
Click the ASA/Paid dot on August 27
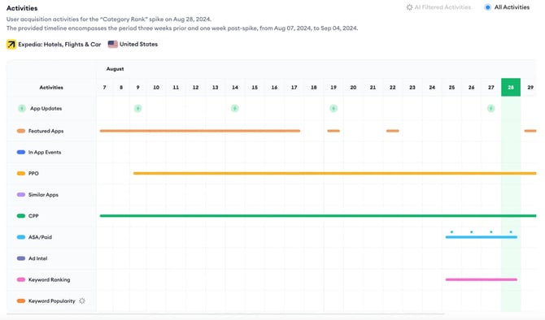coord(490,231)
